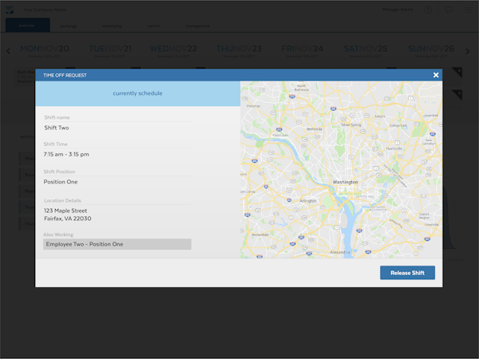479x359 pixels.
Task: Go to previous week arrow
Action: (8, 51)
